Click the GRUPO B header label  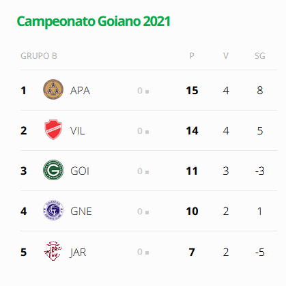pos(39,56)
